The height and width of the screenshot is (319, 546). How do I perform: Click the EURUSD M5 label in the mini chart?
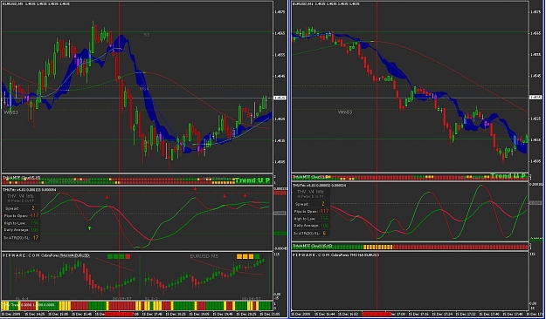click(204, 256)
